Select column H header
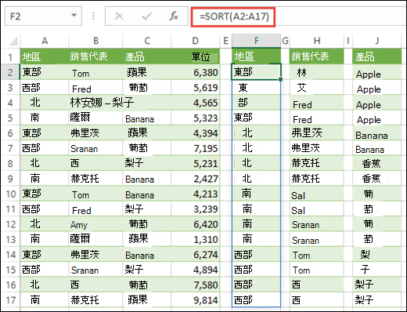The image size is (407, 312). point(317,41)
